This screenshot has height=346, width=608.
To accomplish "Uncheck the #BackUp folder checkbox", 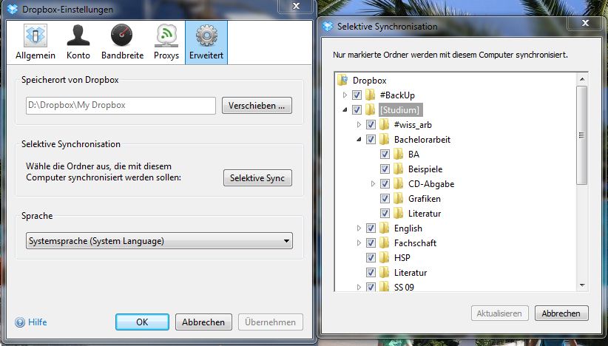I will pyautogui.click(x=357, y=95).
